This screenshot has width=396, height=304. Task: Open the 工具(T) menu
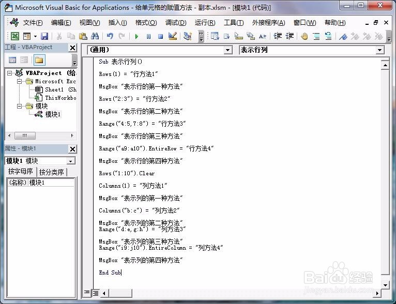[234, 23]
